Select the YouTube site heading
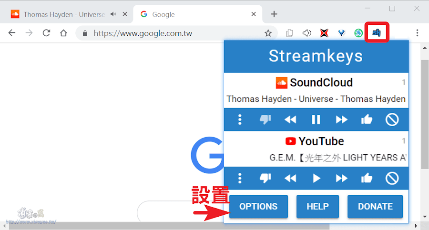The height and width of the screenshot is (230, 429). (x=315, y=141)
